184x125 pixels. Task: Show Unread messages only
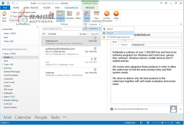click(x=52, y=34)
